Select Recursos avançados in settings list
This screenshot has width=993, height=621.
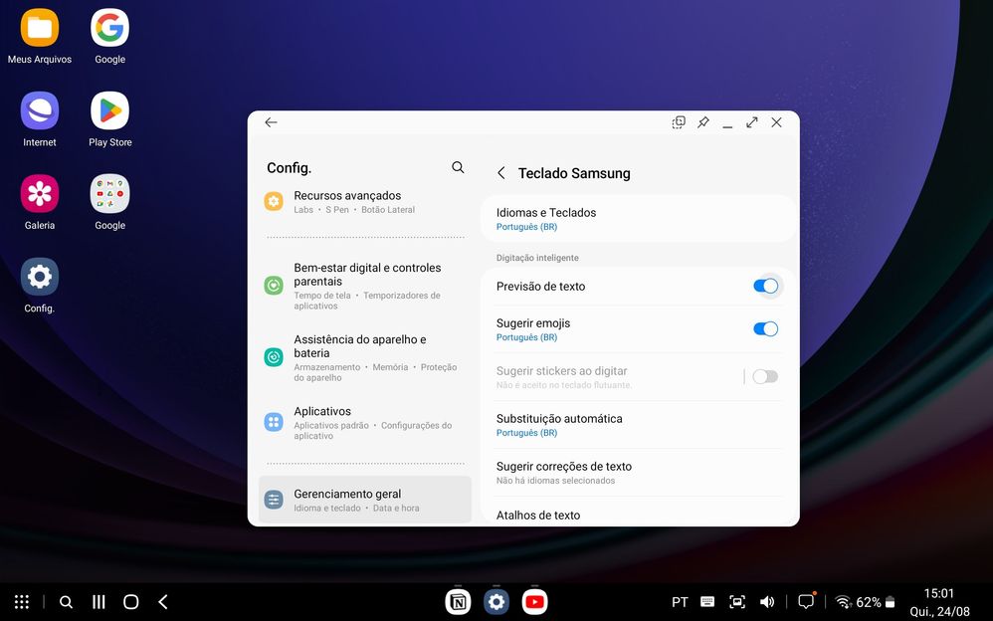(365, 201)
